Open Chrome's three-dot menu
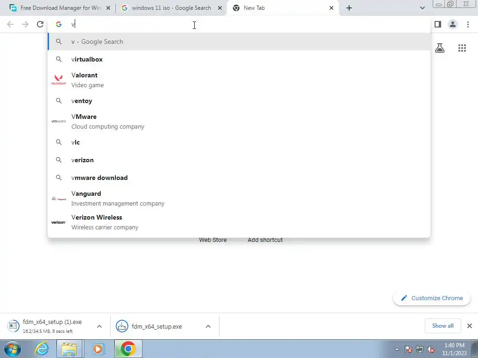 click(x=468, y=24)
